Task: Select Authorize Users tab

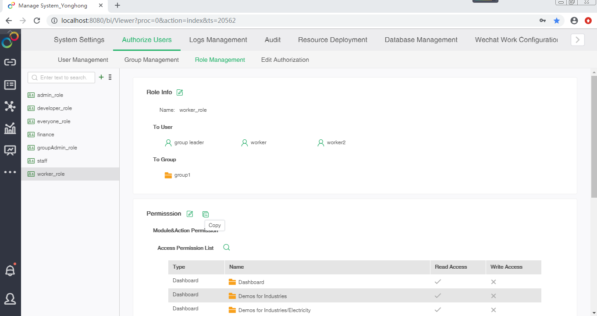Action: pos(147,40)
